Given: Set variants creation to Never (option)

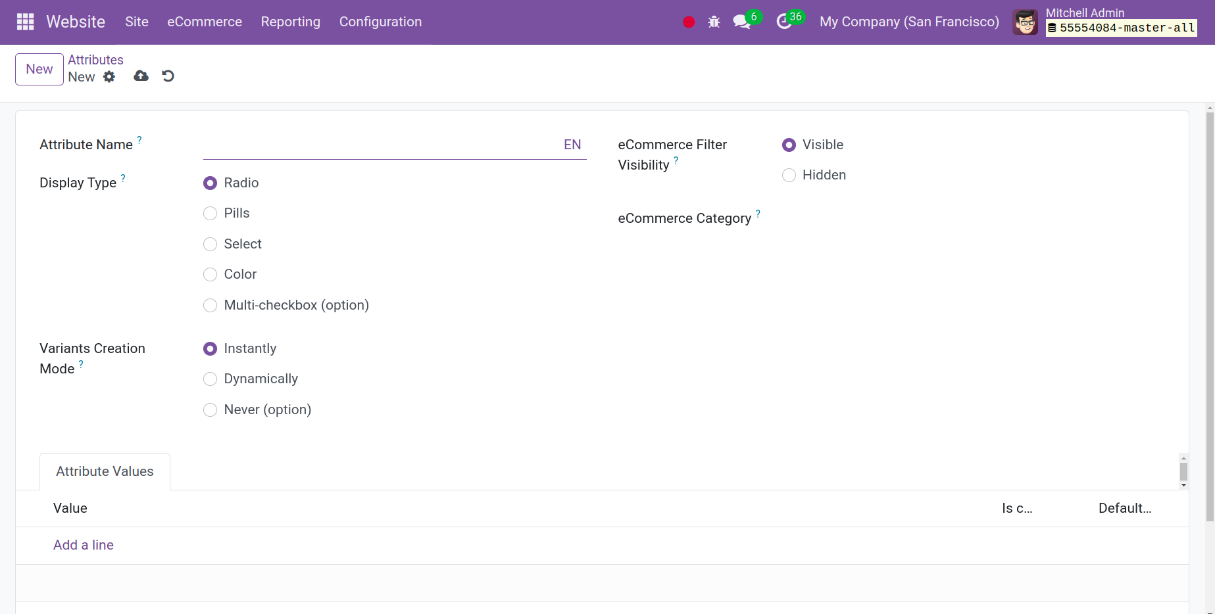Looking at the screenshot, I should pos(210,410).
